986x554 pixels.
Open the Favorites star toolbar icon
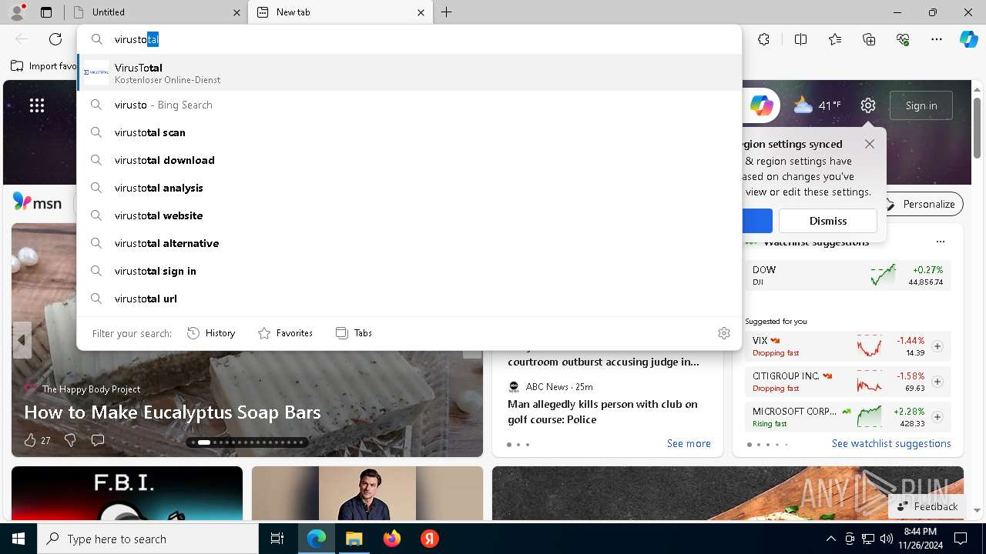coord(835,39)
